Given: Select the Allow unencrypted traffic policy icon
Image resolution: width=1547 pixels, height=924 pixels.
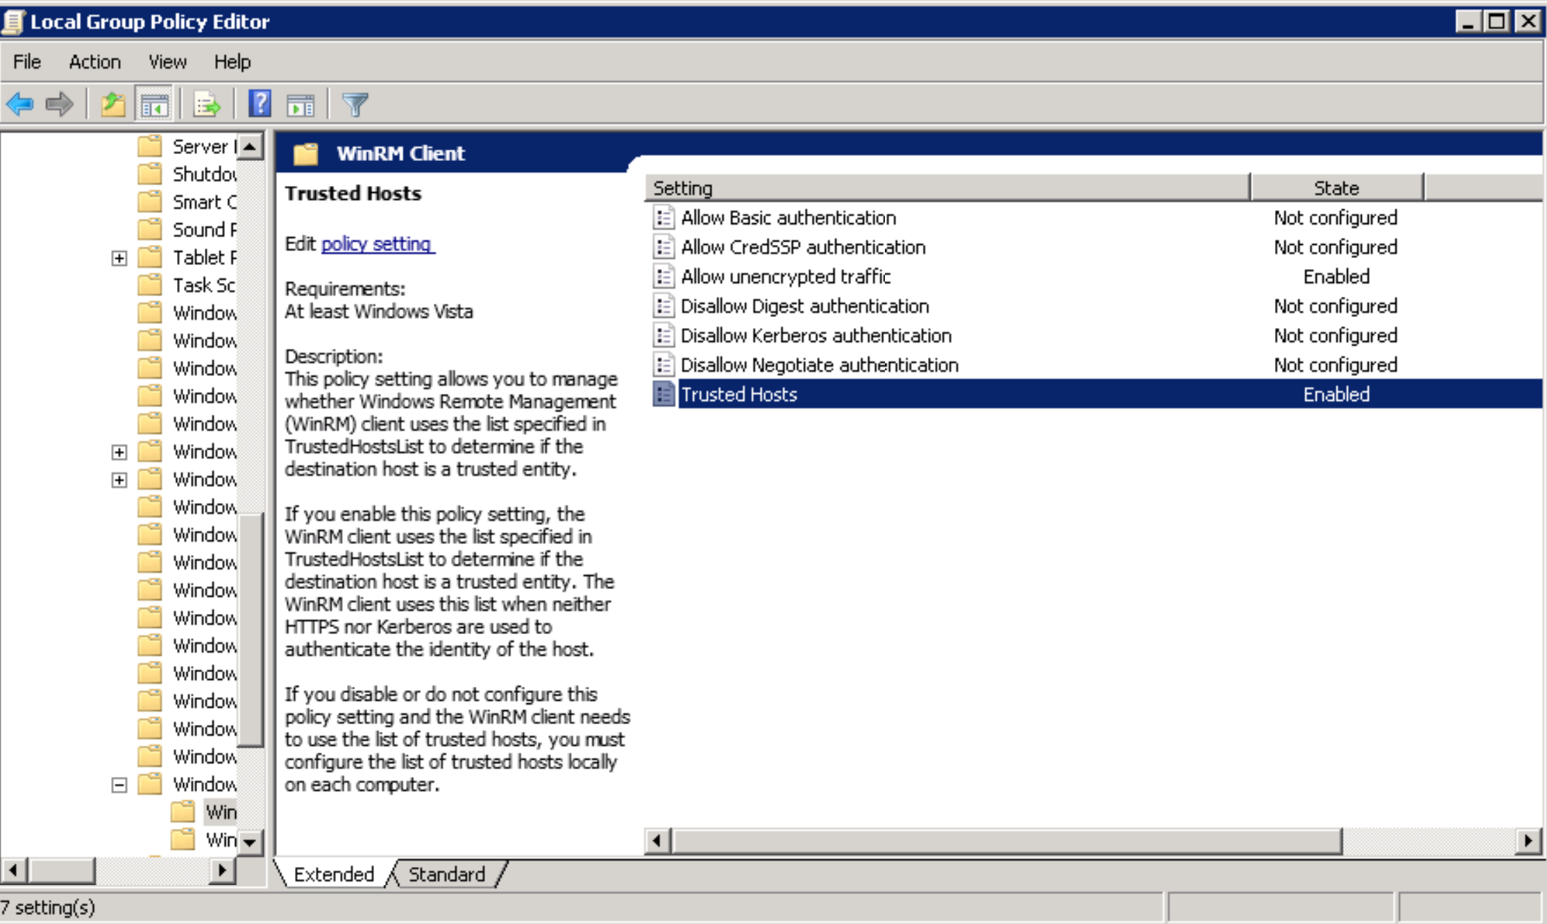Looking at the screenshot, I should [663, 277].
